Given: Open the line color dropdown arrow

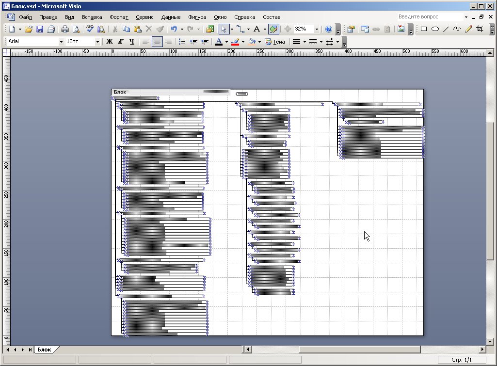Looking at the screenshot, I should (x=243, y=42).
